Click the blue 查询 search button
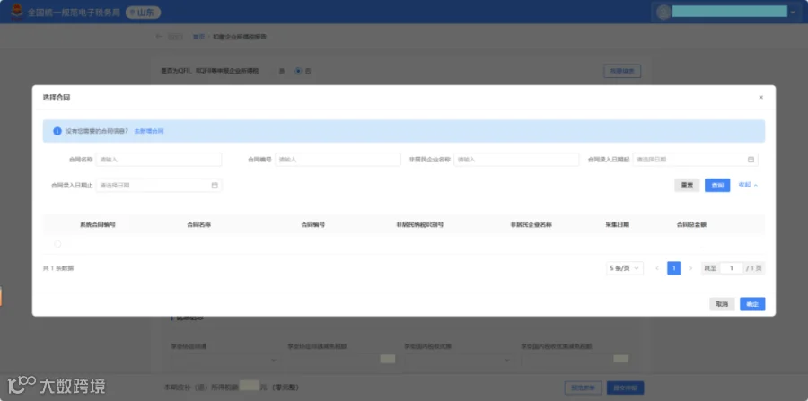Viewport: 808px width, 401px height. pos(717,186)
